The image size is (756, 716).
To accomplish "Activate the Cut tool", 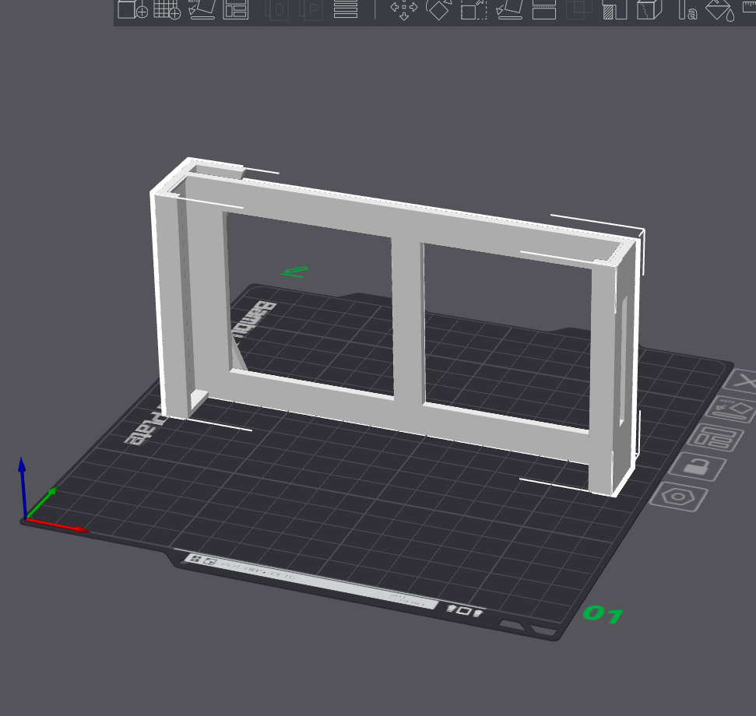I will click(544, 9).
